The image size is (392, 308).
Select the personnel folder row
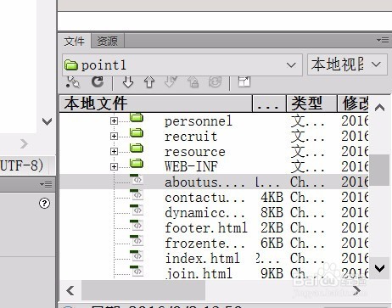pos(214,121)
